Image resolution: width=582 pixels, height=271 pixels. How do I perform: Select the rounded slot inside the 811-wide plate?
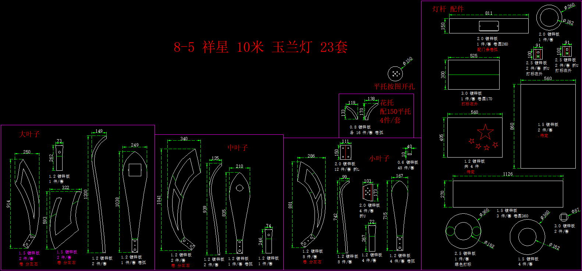[489, 26]
